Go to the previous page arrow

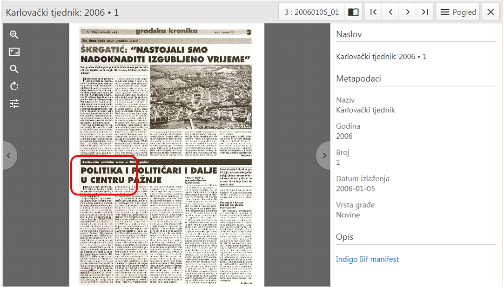click(390, 12)
